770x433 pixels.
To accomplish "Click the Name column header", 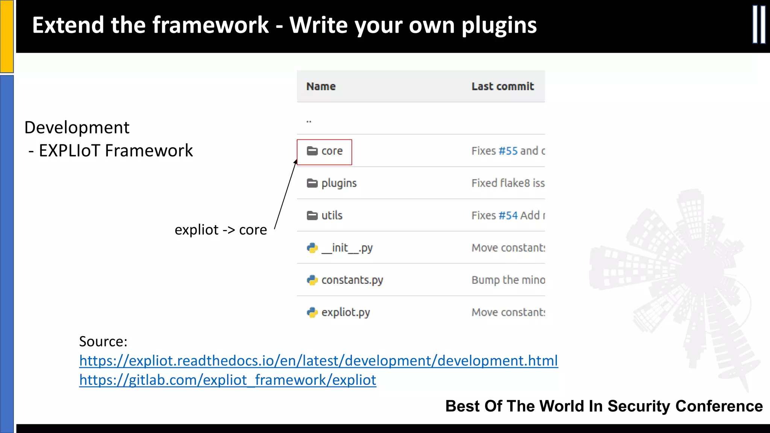I will point(321,86).
